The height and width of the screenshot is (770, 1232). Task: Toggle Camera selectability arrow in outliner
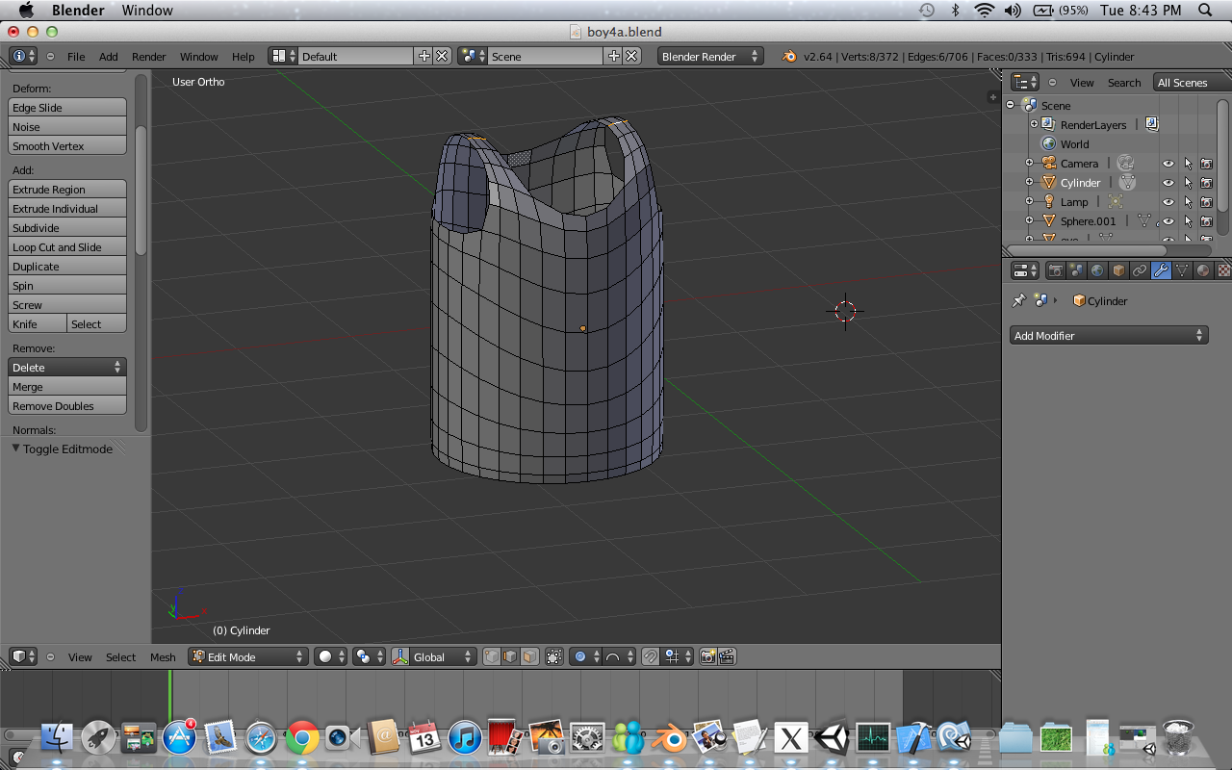1188,164
